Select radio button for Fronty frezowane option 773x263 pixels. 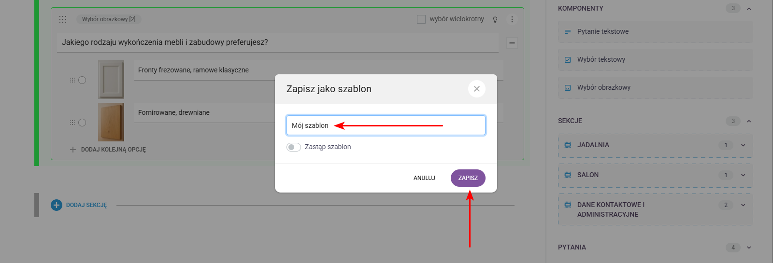(x=82, y=80)
